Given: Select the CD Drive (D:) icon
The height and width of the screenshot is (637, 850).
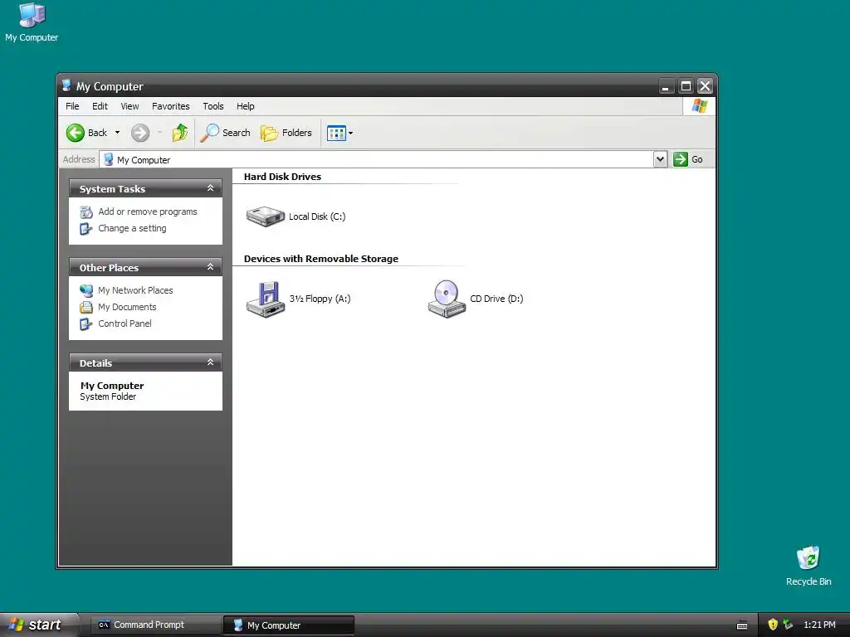Looking at the screenshot, I should coord(447,299).
